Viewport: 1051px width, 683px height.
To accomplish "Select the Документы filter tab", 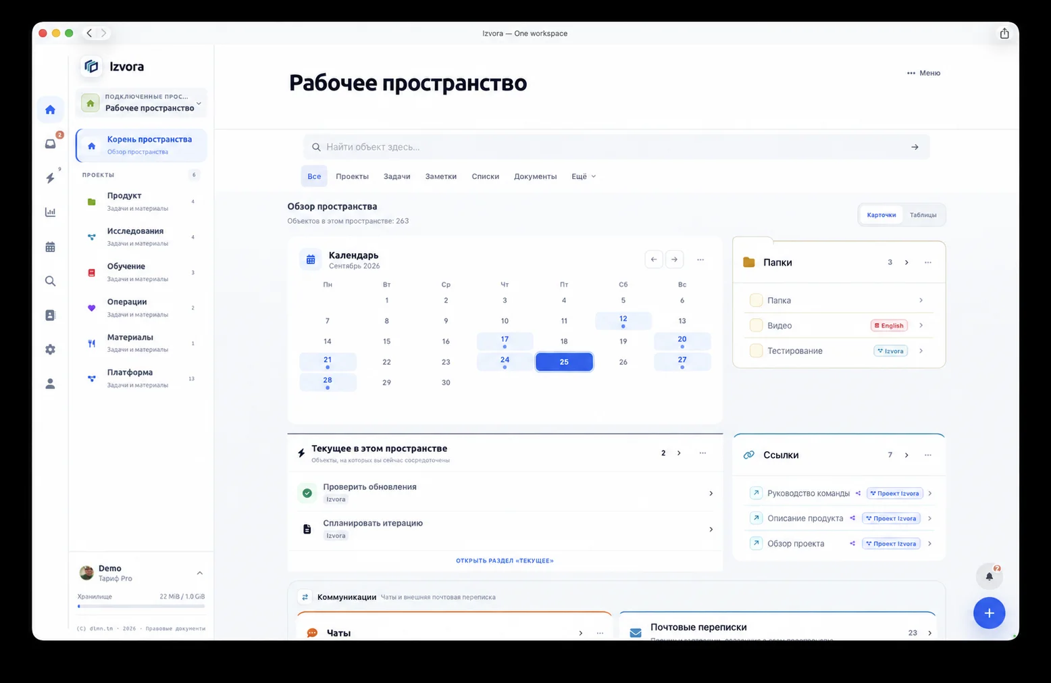I will (x=535, y=176).
